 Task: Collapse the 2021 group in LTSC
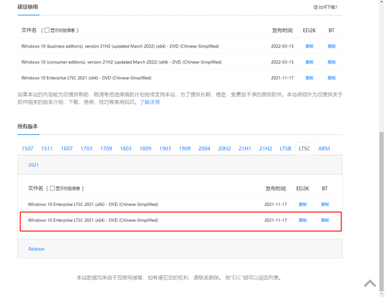(x=33, y=165)
